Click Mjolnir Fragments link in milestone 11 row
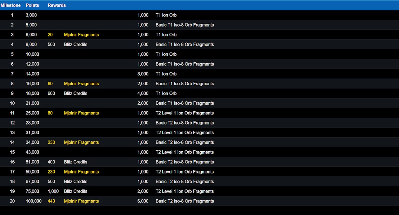 (81, 113)
